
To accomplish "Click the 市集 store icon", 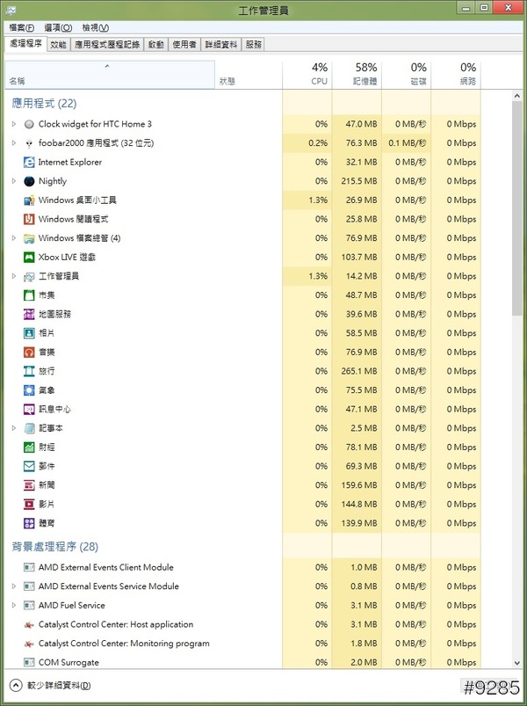I will [29, 295].
